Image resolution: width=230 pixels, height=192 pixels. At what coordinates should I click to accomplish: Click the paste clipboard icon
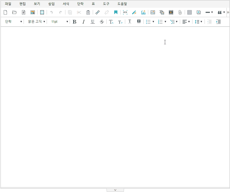(88, 12)
